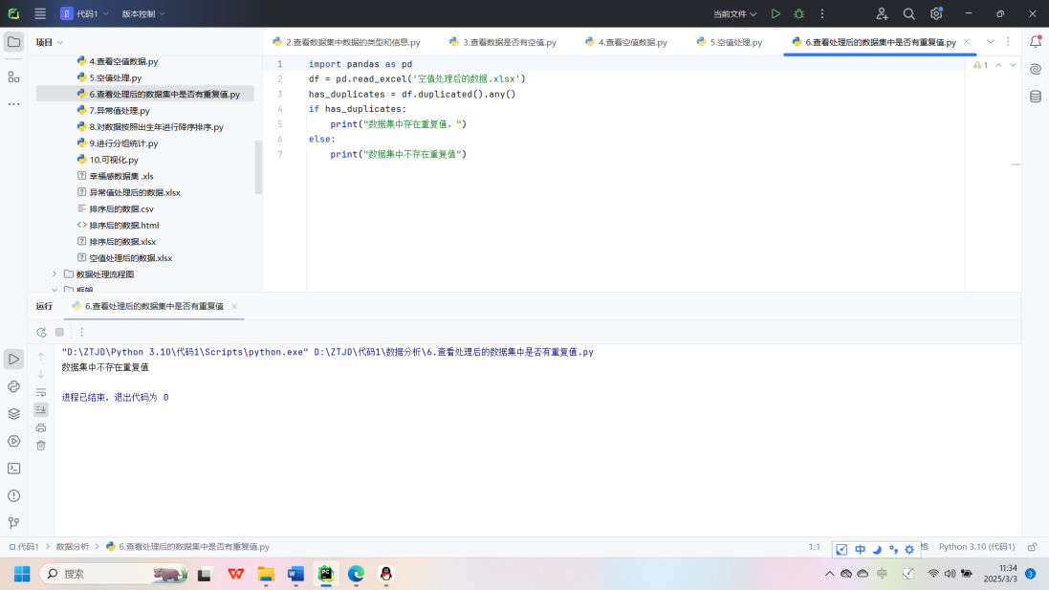The width and height of the screenshot is (1049, 590).
Task: Open the Run tool window sidebar icon
Action: 13,360
